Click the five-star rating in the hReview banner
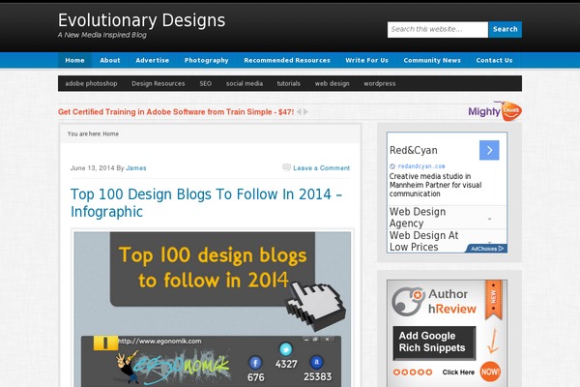The width and height of the screenshot is (580, 387). pos(413,372)
